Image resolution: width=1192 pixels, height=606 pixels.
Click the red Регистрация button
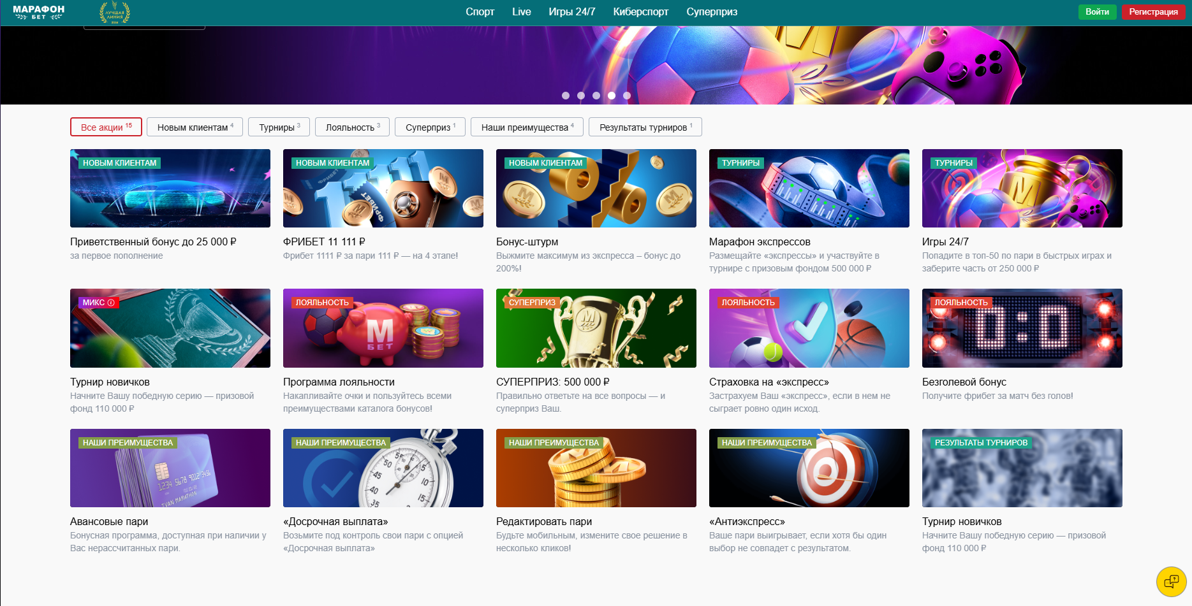pos(1153,12)
